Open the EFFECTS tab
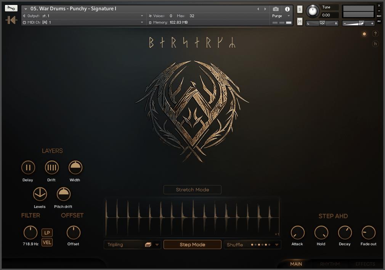 (x=365, y=264)
